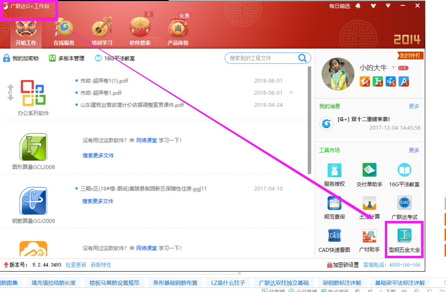This screenshot has height=292, width=446.
Task: Launch 钢筋算量GGJ2009 icon
Action: pos(33,201)
